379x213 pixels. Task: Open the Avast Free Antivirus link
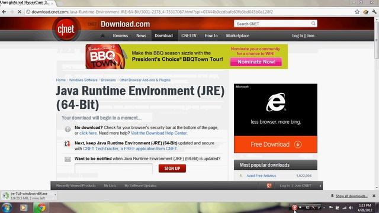(x=261, y=176)
